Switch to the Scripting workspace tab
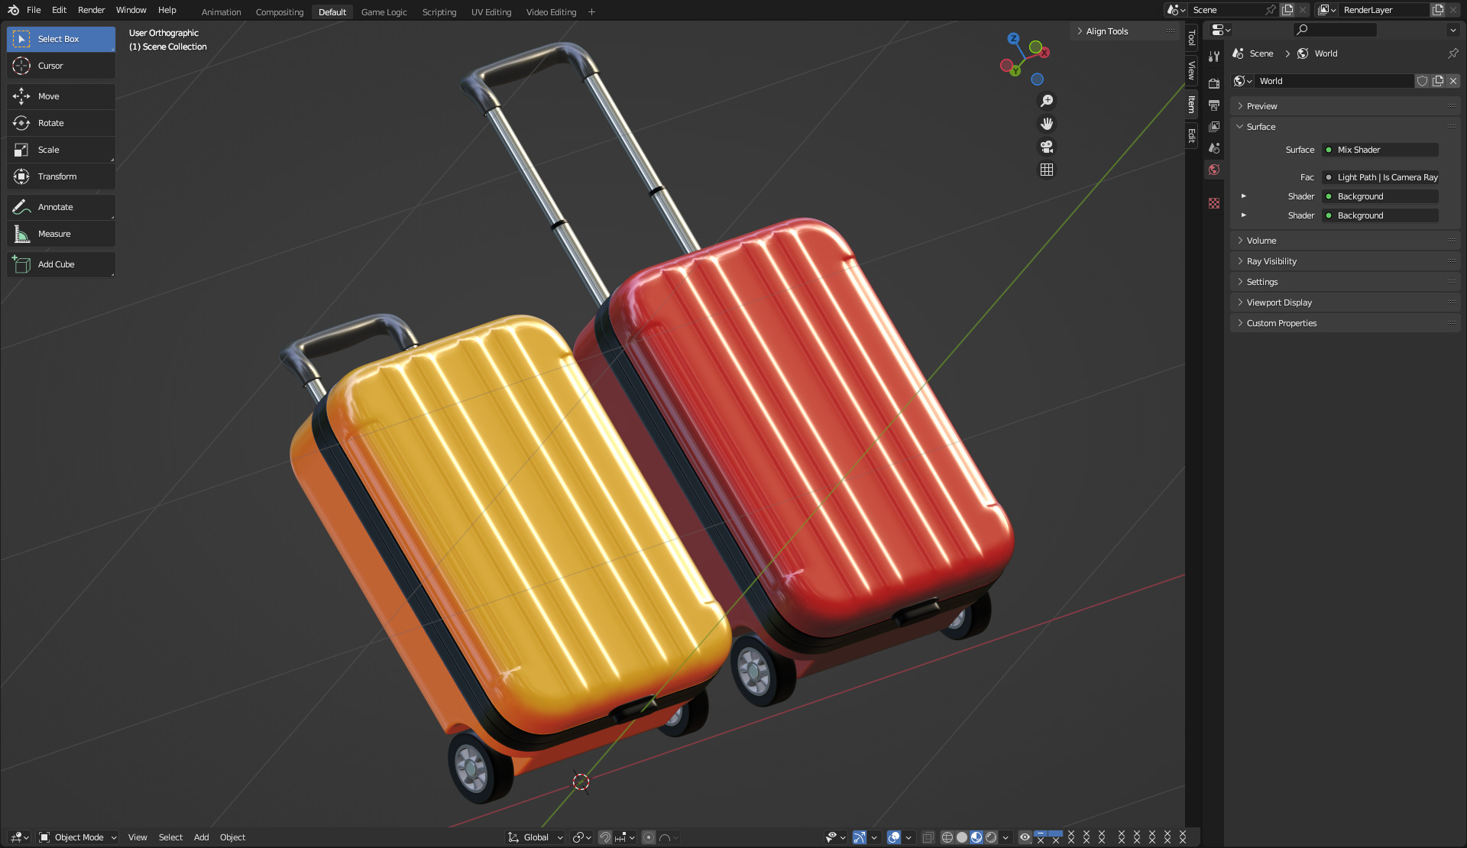The image size is (1467, 848). point(439,12)
